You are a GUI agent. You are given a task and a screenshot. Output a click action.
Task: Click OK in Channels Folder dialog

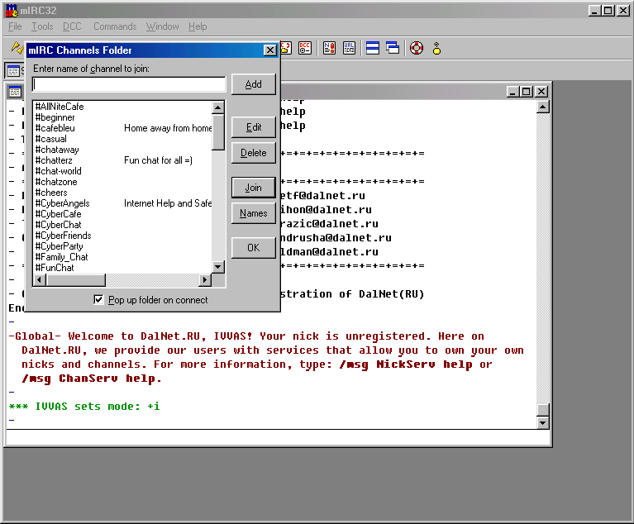(254, 247)
